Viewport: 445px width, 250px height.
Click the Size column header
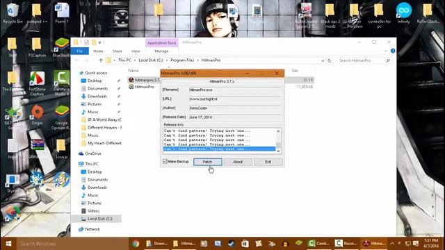295,71
